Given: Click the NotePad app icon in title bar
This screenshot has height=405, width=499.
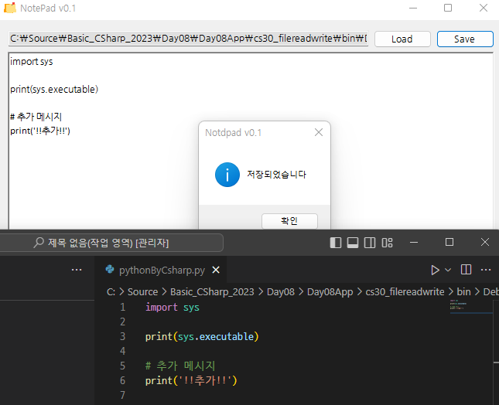Looking at the screenshot, I should 10,8.
